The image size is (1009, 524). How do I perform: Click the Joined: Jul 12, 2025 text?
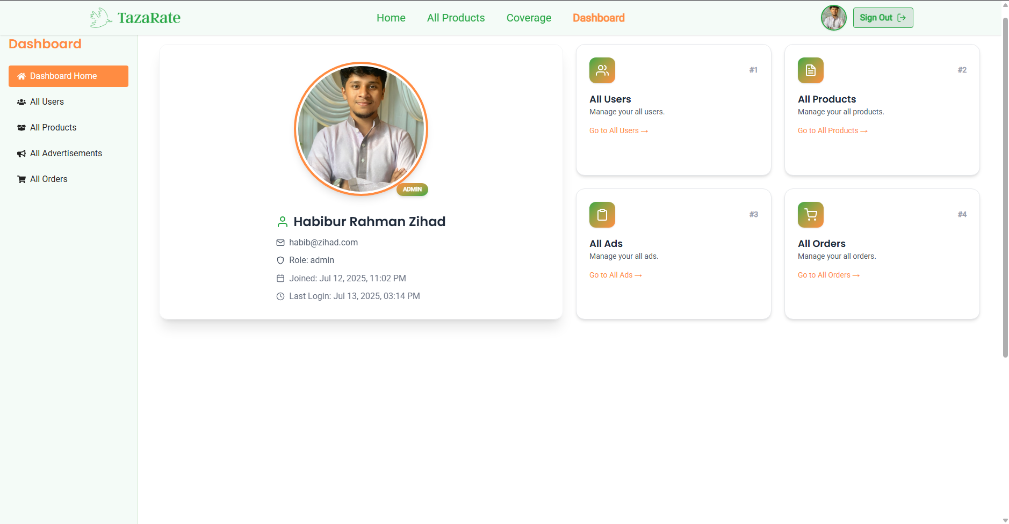coord(348,278)
